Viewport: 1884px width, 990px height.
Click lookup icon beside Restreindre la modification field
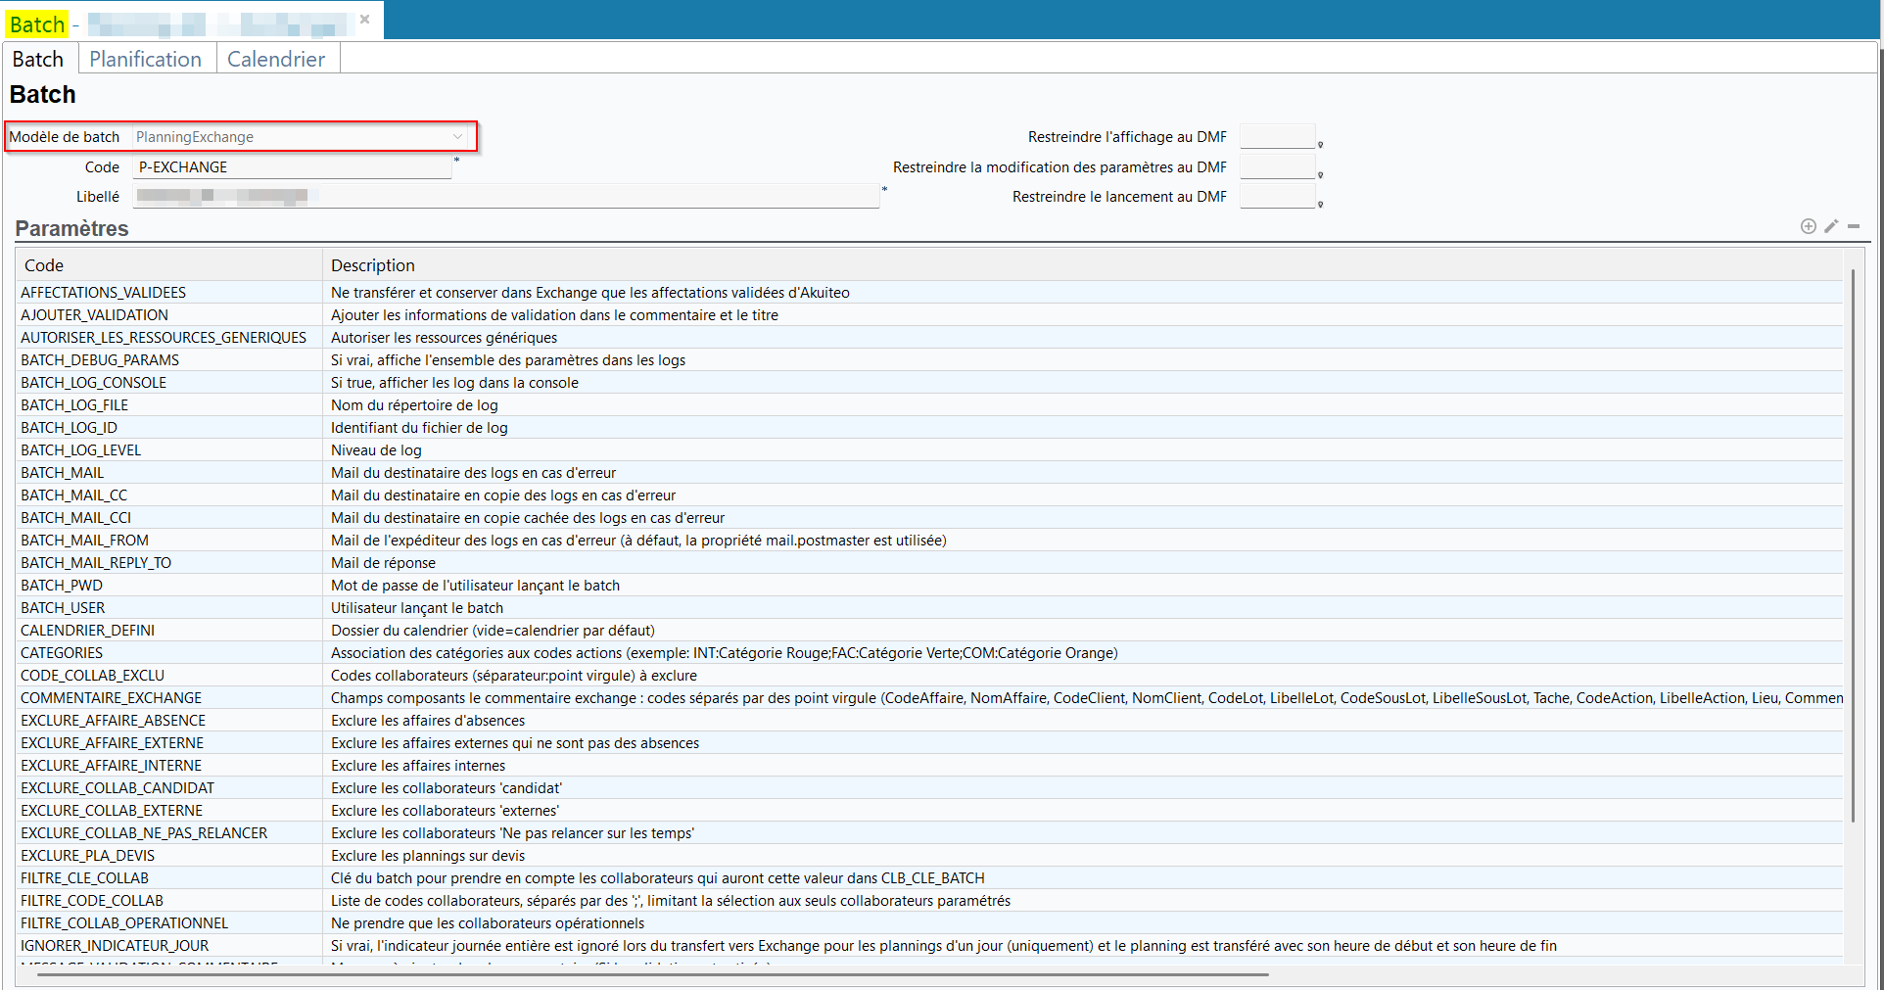[x=1320, y=175]
